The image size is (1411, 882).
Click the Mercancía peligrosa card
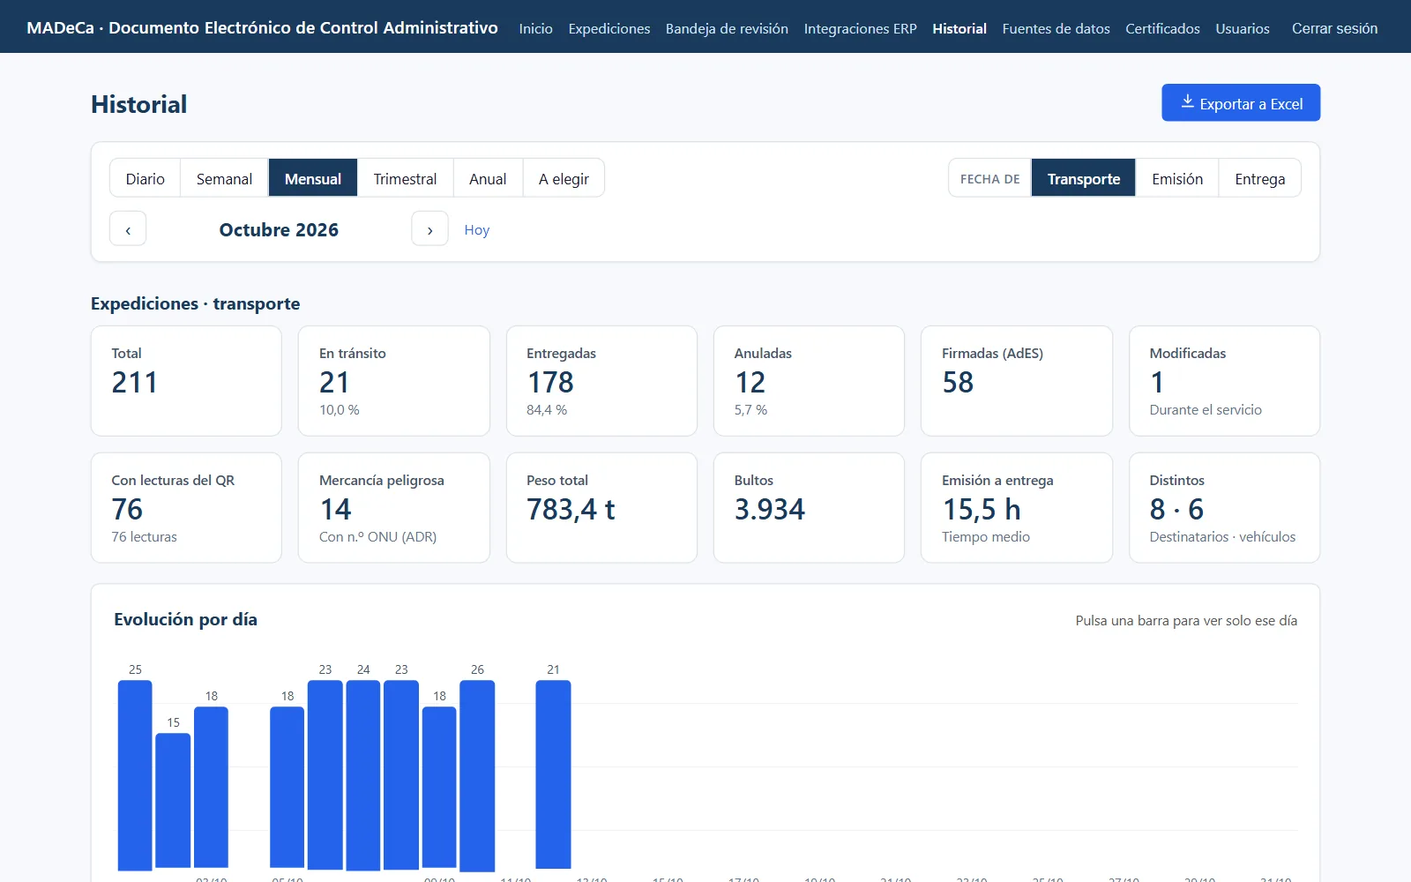[x=393, y=508]
